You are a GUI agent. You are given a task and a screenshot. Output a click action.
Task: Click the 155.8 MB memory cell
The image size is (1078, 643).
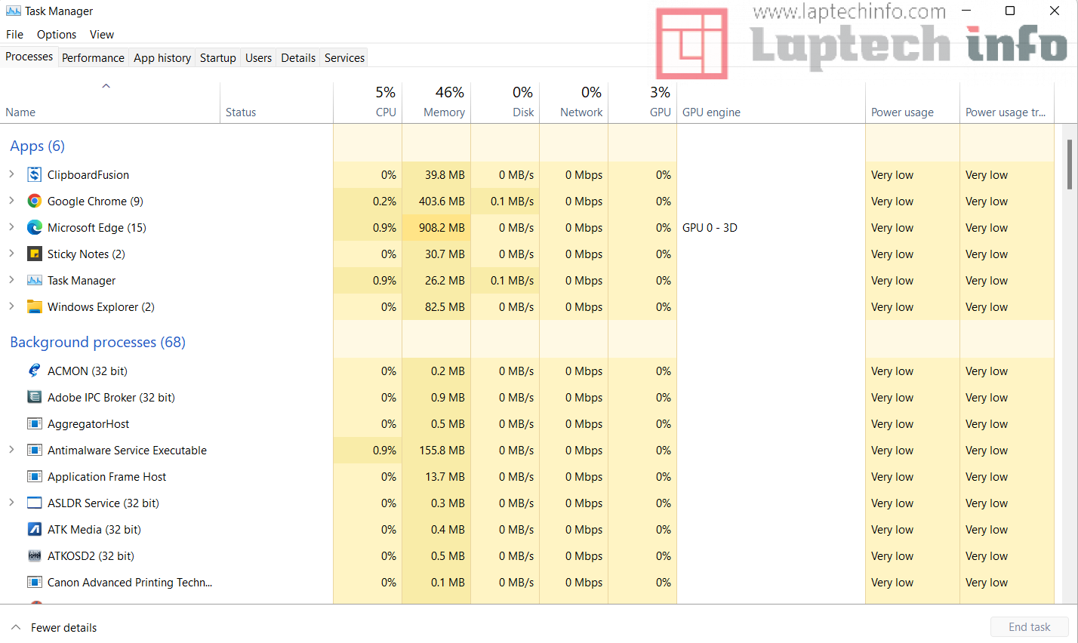click(436, 451)
